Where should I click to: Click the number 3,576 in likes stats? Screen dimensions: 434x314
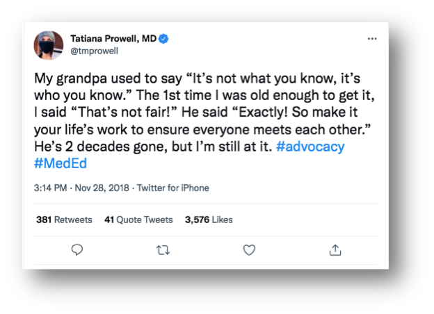(x=197, y=220)
